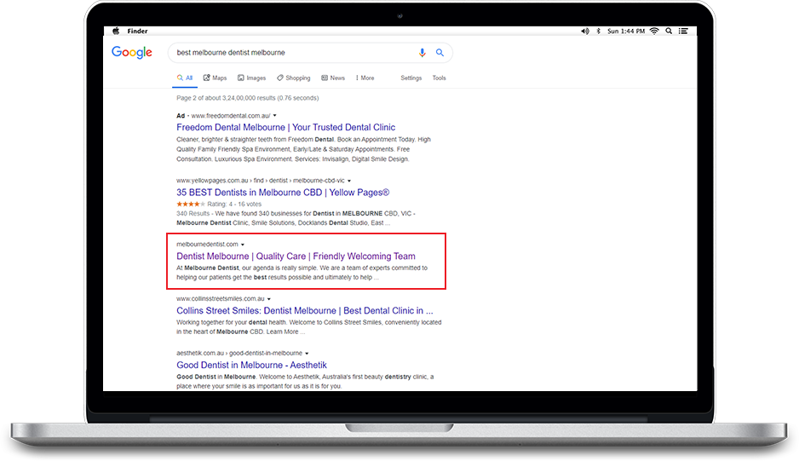799x461 pixels.
Task: Switch to the Maps tab
Action: click(x=215, y=78)
